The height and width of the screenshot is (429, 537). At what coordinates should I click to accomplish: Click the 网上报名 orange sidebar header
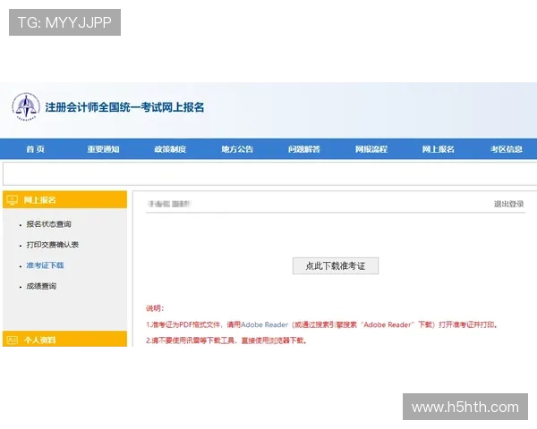click(64, 199)
